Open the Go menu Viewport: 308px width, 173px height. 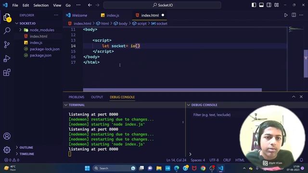pyautogui.click(x=68, y=5)
